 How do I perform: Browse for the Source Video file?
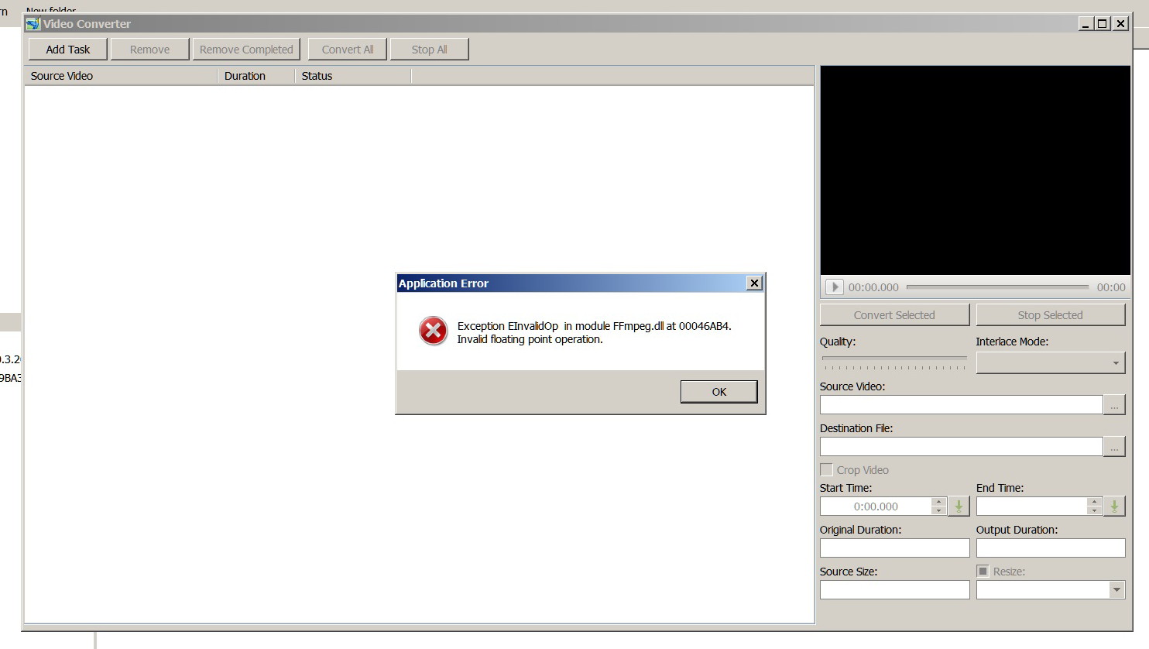(x=1114, y=405)
